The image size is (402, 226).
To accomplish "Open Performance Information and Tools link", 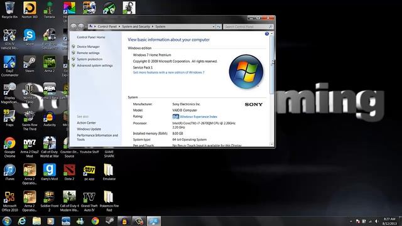I will click(x=97, y=137).
